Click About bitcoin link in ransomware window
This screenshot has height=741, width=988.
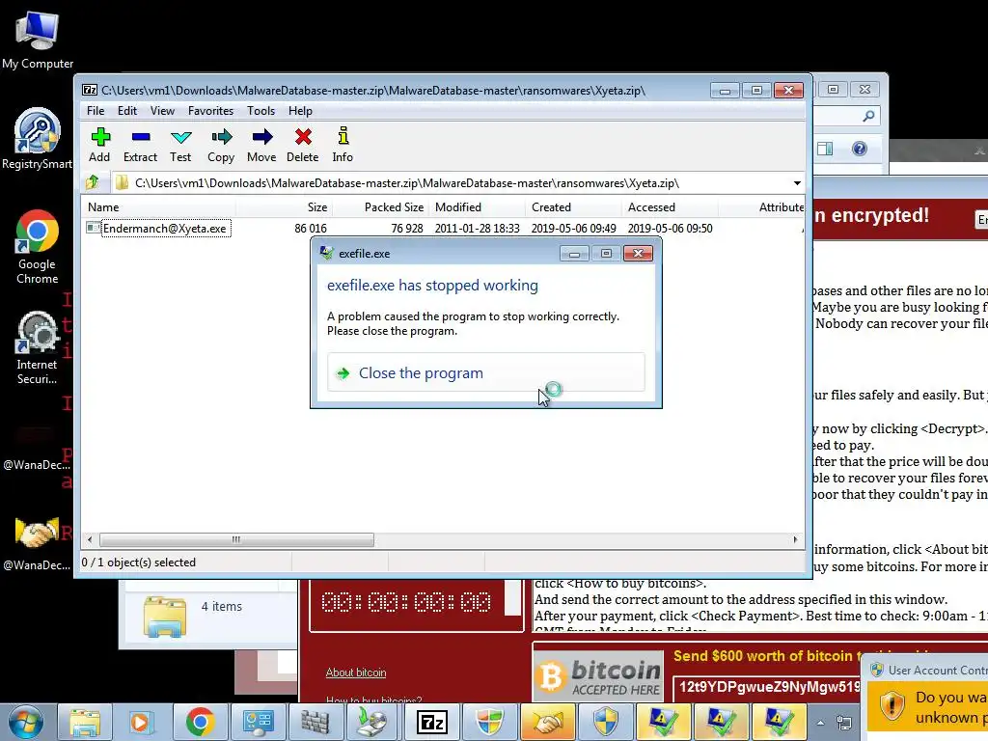356,672
